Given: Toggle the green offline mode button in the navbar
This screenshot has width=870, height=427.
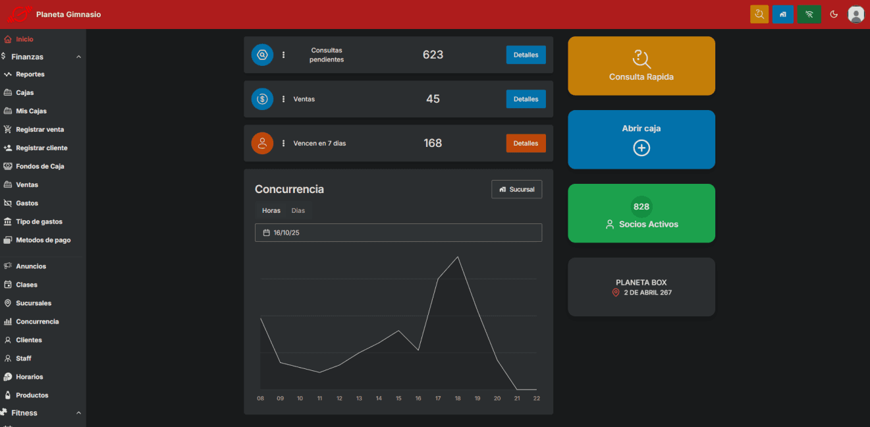Looking at the screenshot, I should pos(809,13).
